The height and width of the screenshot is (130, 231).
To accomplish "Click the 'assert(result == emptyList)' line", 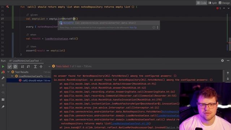I will point(45,51).
